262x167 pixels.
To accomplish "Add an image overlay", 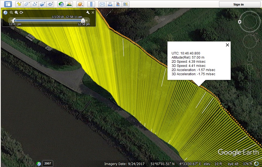I will click(x=43, y=4).
